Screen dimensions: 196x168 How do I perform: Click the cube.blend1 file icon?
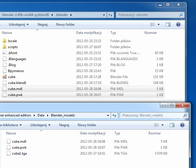tap(5, 83)
